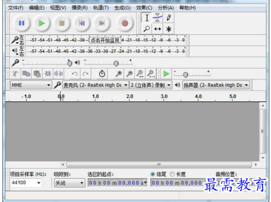
Task: Select the Time Shift arrow tool
Action: [157, 29]
